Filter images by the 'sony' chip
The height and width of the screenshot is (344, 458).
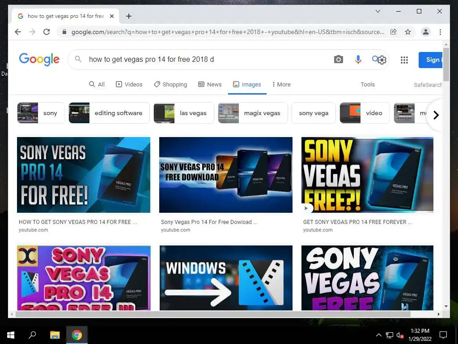click(x=41, y=113)
